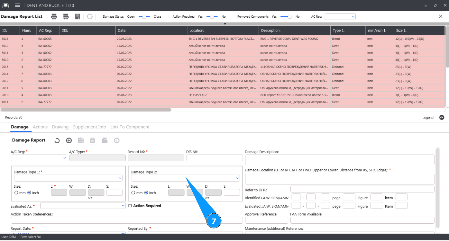Viewport: 449px width, 241px height.
Task: Toggle the Legend eye icon
Action: (442, 118)
